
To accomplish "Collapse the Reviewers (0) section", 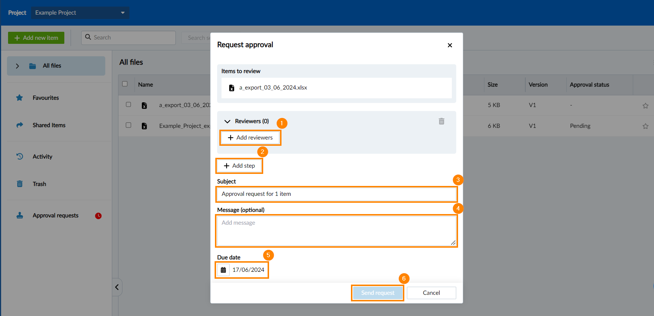I will (x=227, y=121).
